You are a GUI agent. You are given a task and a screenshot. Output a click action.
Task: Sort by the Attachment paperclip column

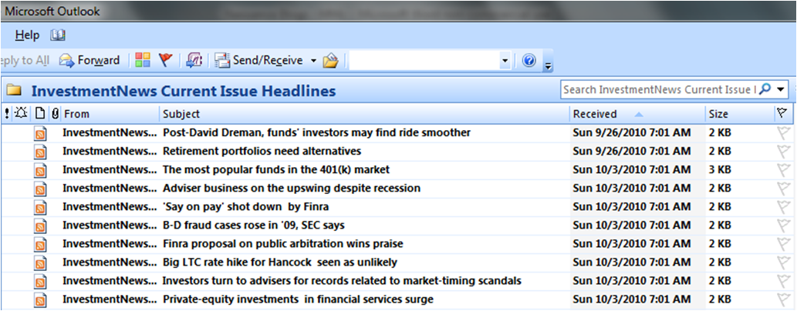coord(55,114)
